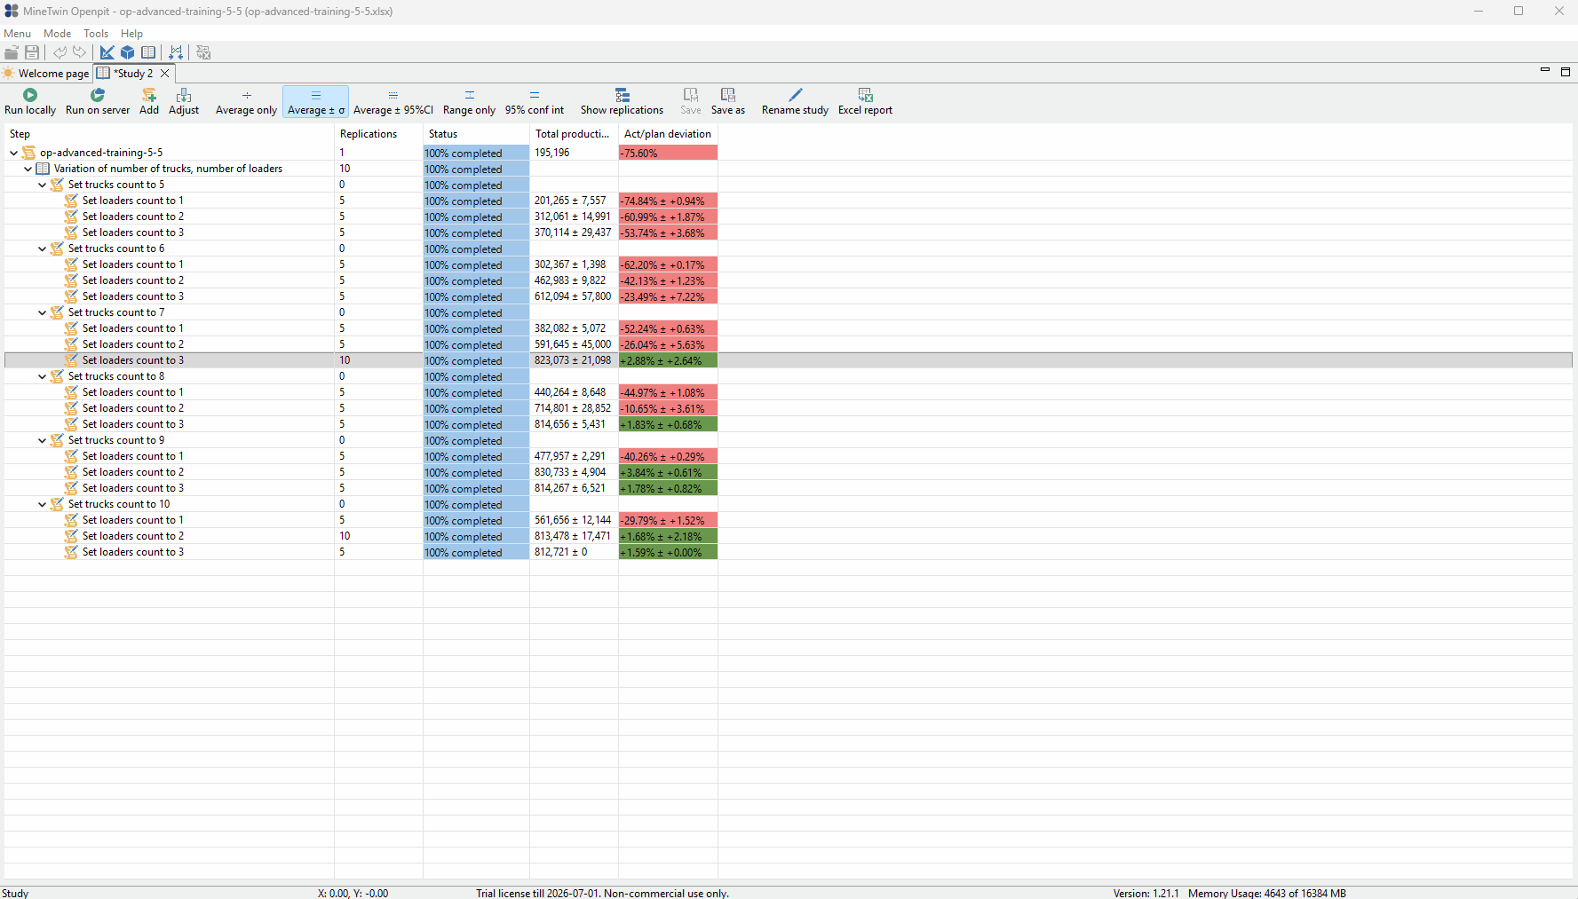Click the redo arrow icon
Image resolution: width=1578 pixels, height=899 pixels.
pos(80,52)
